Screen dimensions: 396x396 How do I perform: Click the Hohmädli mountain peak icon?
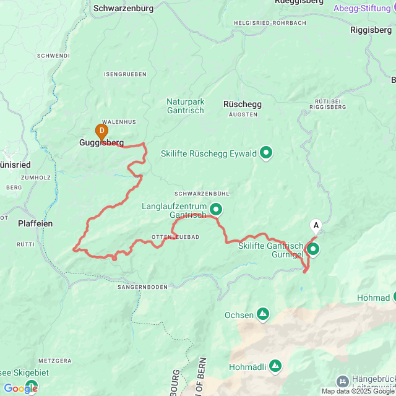[275, 367]
